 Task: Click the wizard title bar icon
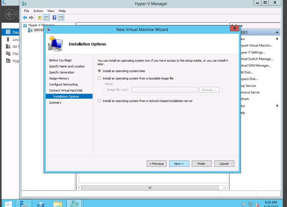point(48,29)
